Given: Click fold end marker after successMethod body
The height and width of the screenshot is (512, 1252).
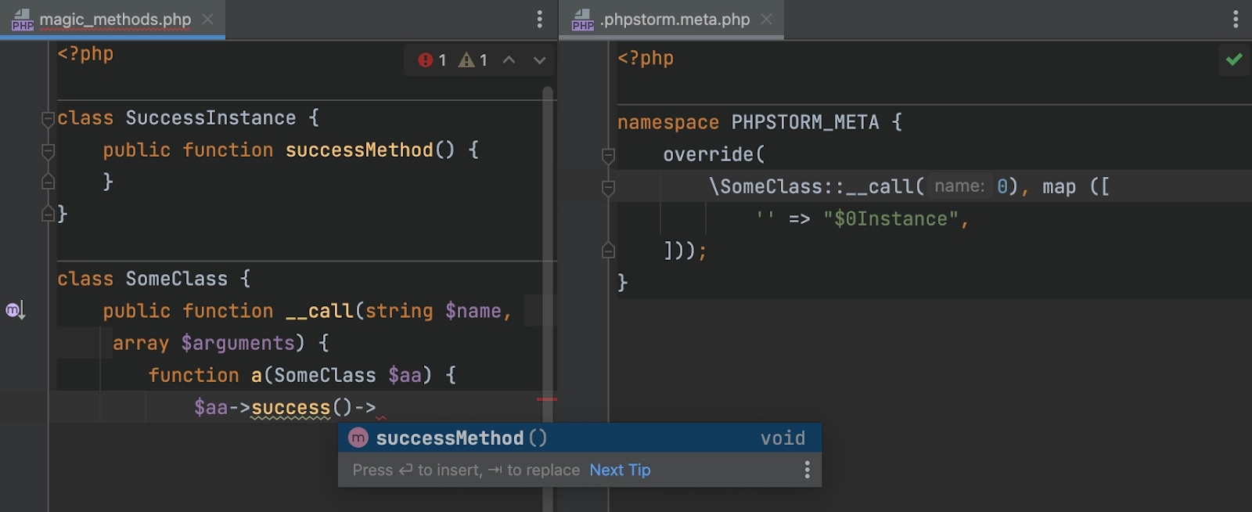Looking at the screenshot, I should (x=48, y=182).
